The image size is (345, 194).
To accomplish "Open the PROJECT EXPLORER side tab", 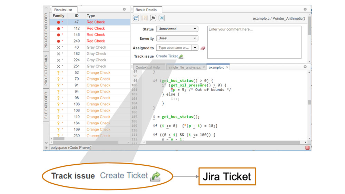I will point(46,30).
